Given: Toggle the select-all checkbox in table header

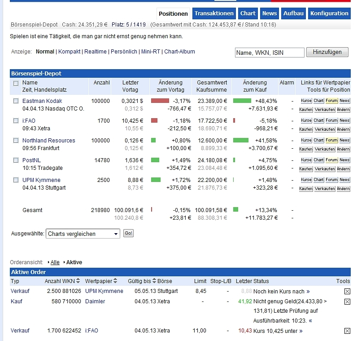Looking at the screenshot, I should click(x=16, y=83).
